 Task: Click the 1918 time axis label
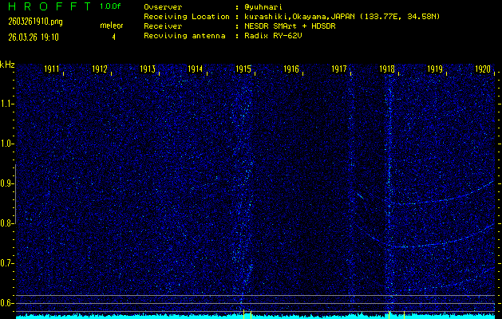click(387, 69)
